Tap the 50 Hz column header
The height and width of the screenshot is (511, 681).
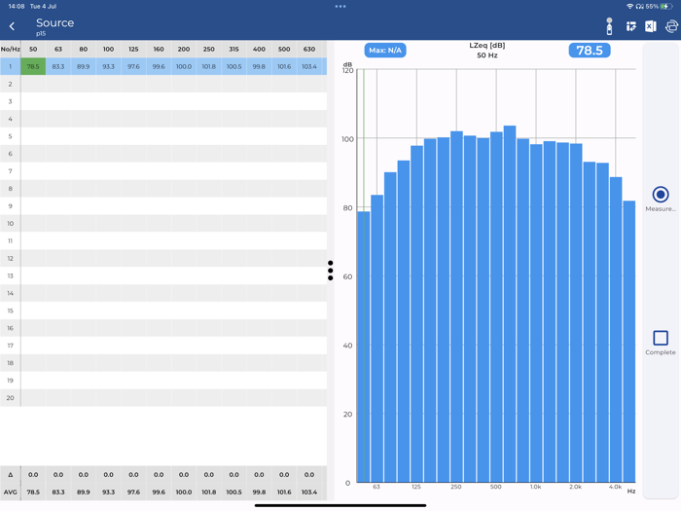pos(33,49)
